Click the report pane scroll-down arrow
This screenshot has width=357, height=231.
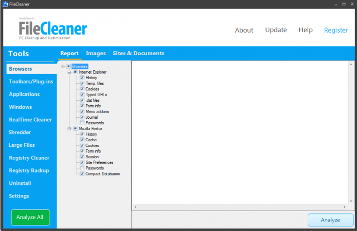[x=351, y=201]
